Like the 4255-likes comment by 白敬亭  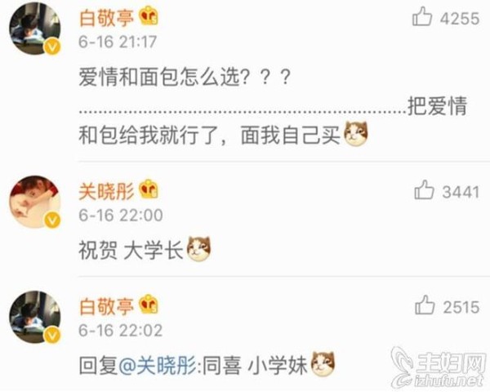pyautogui.click(x=422, y=16)
